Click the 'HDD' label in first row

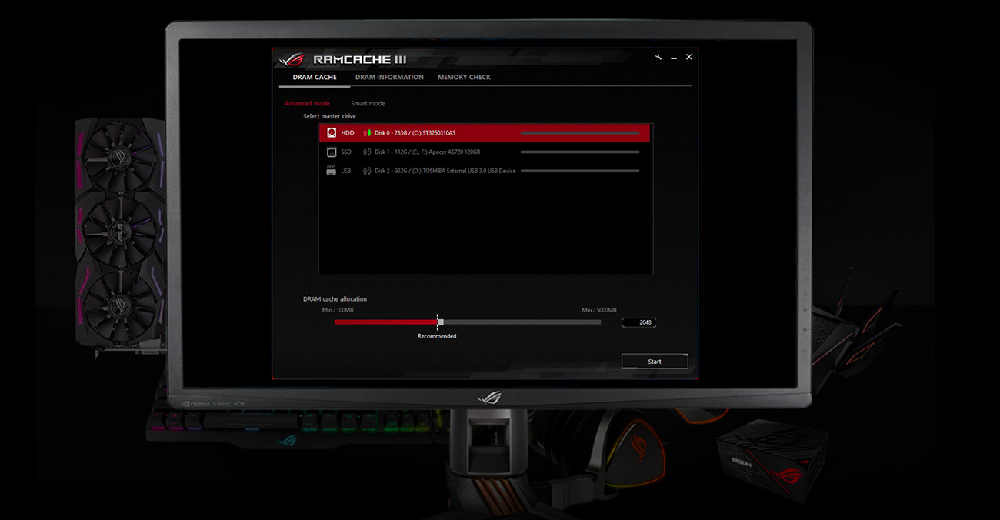pos(348,133)
